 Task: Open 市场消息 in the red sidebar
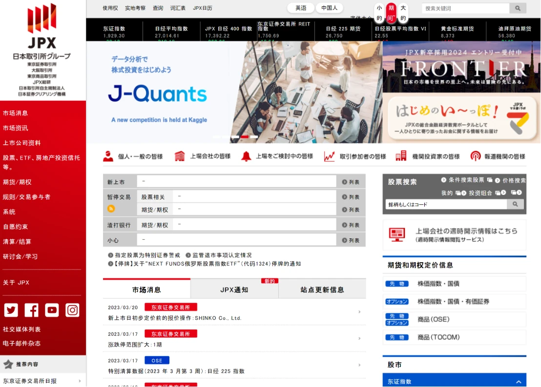[16, 113]
